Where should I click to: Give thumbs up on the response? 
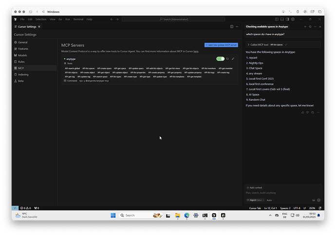(302, 112)
